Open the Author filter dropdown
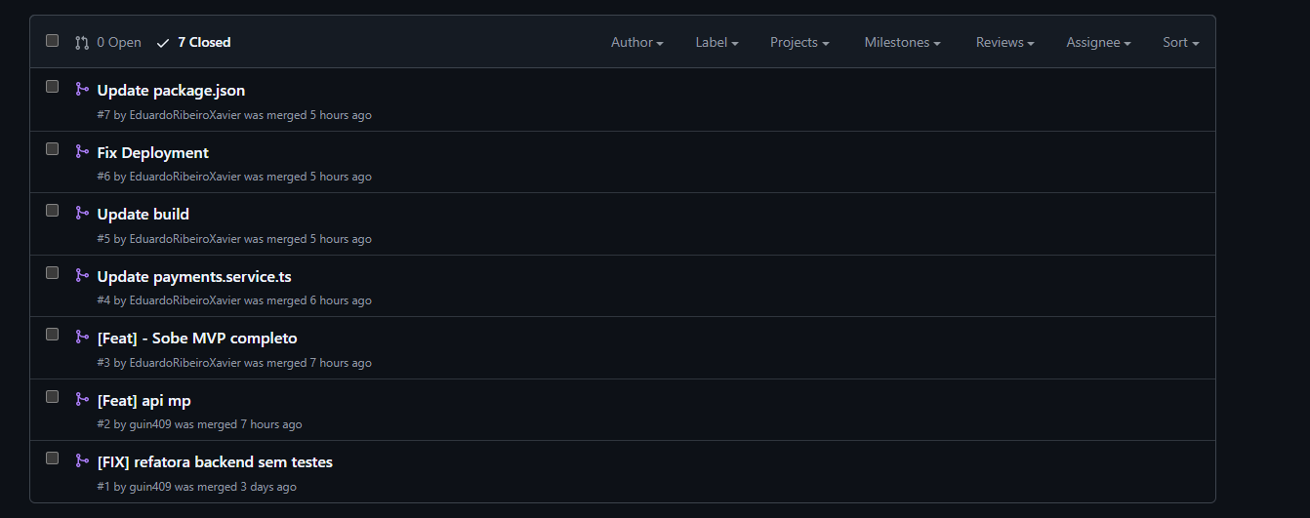 tap(636, 43)
